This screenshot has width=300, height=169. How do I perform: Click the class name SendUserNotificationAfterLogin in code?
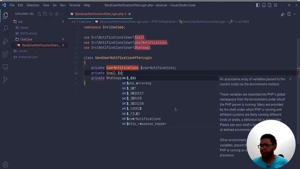coord(123,58)
